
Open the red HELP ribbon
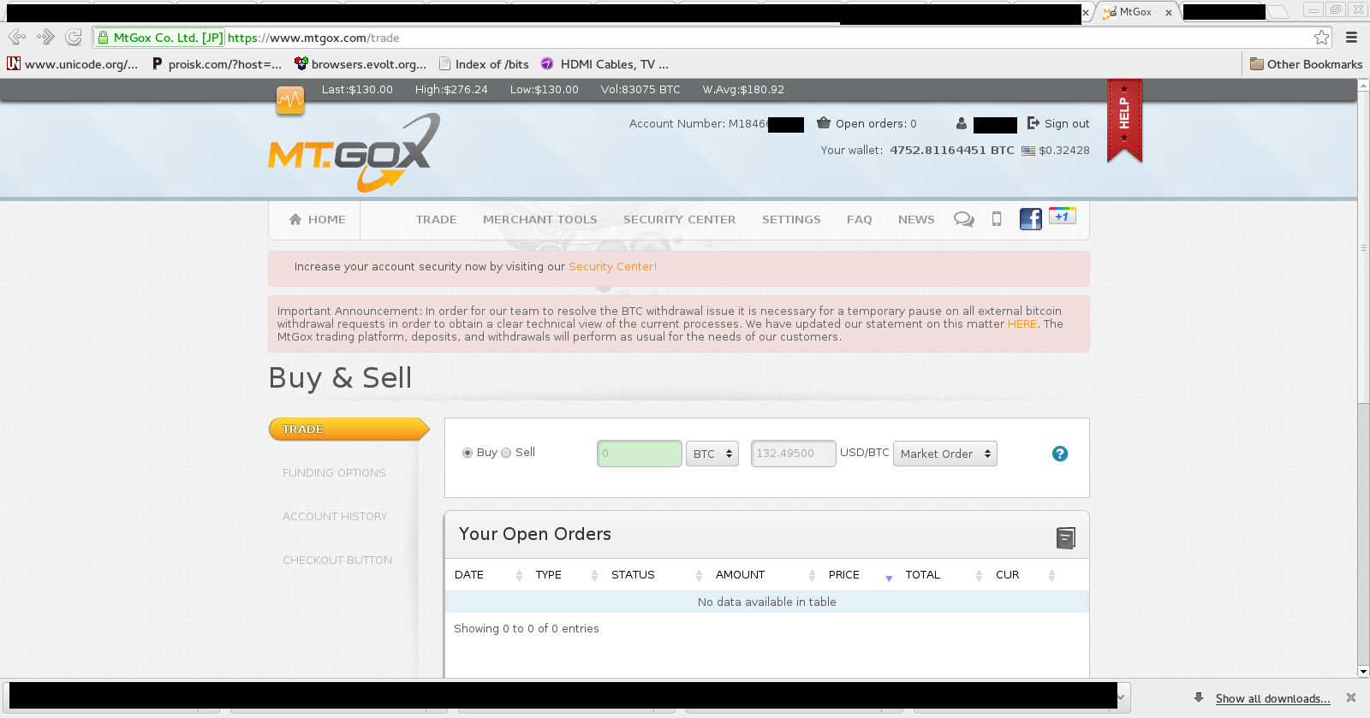tap(1124, 118)
